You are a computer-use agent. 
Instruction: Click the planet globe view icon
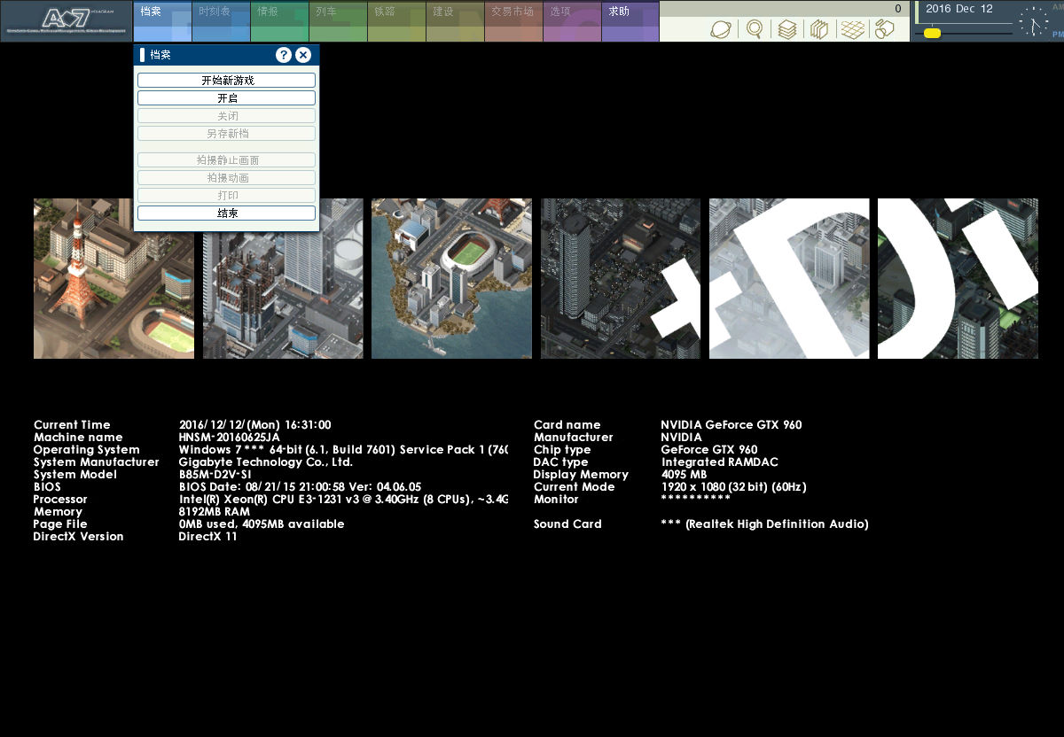(x=721, y=29)
